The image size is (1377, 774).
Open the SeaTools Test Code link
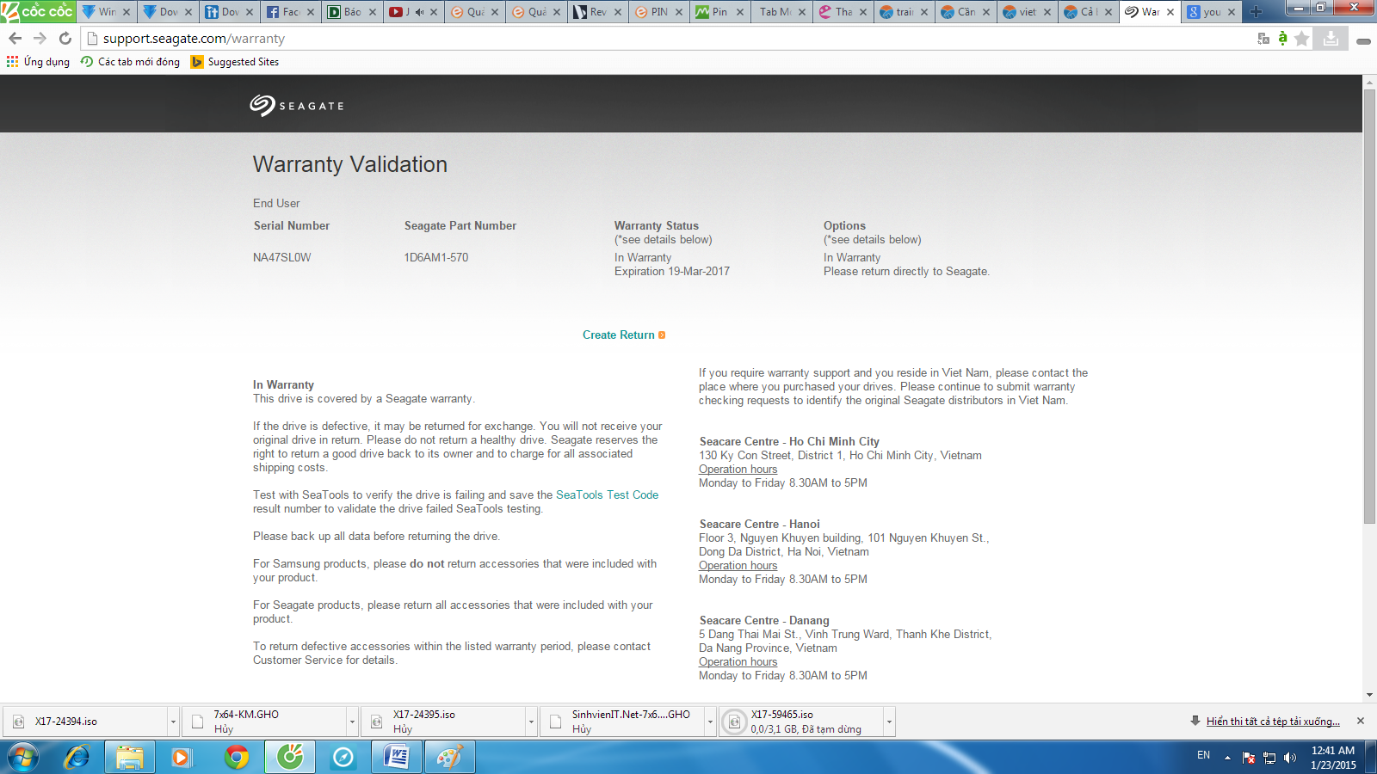(607, 494)
